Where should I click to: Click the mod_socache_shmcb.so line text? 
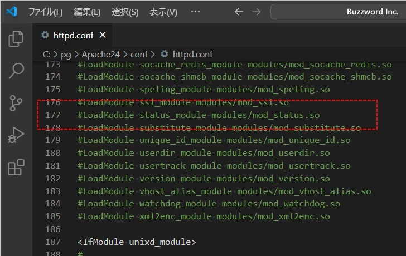tap(235, 77)
